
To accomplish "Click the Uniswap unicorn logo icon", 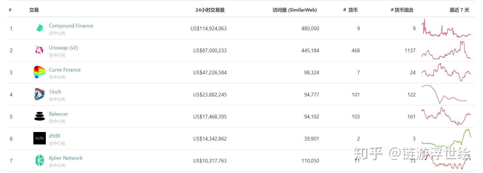I will click(39, 50).
